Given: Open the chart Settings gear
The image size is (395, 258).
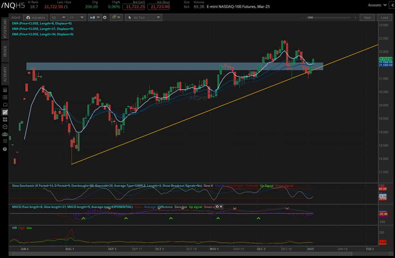Looking at the screenshot, I should tap(105, 17).
